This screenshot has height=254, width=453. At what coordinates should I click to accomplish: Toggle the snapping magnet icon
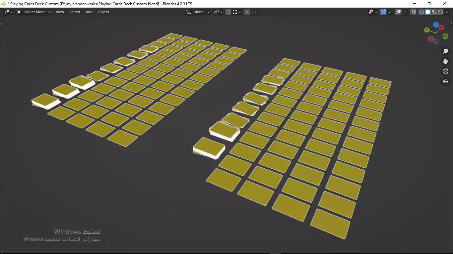[x=228, y=12]
